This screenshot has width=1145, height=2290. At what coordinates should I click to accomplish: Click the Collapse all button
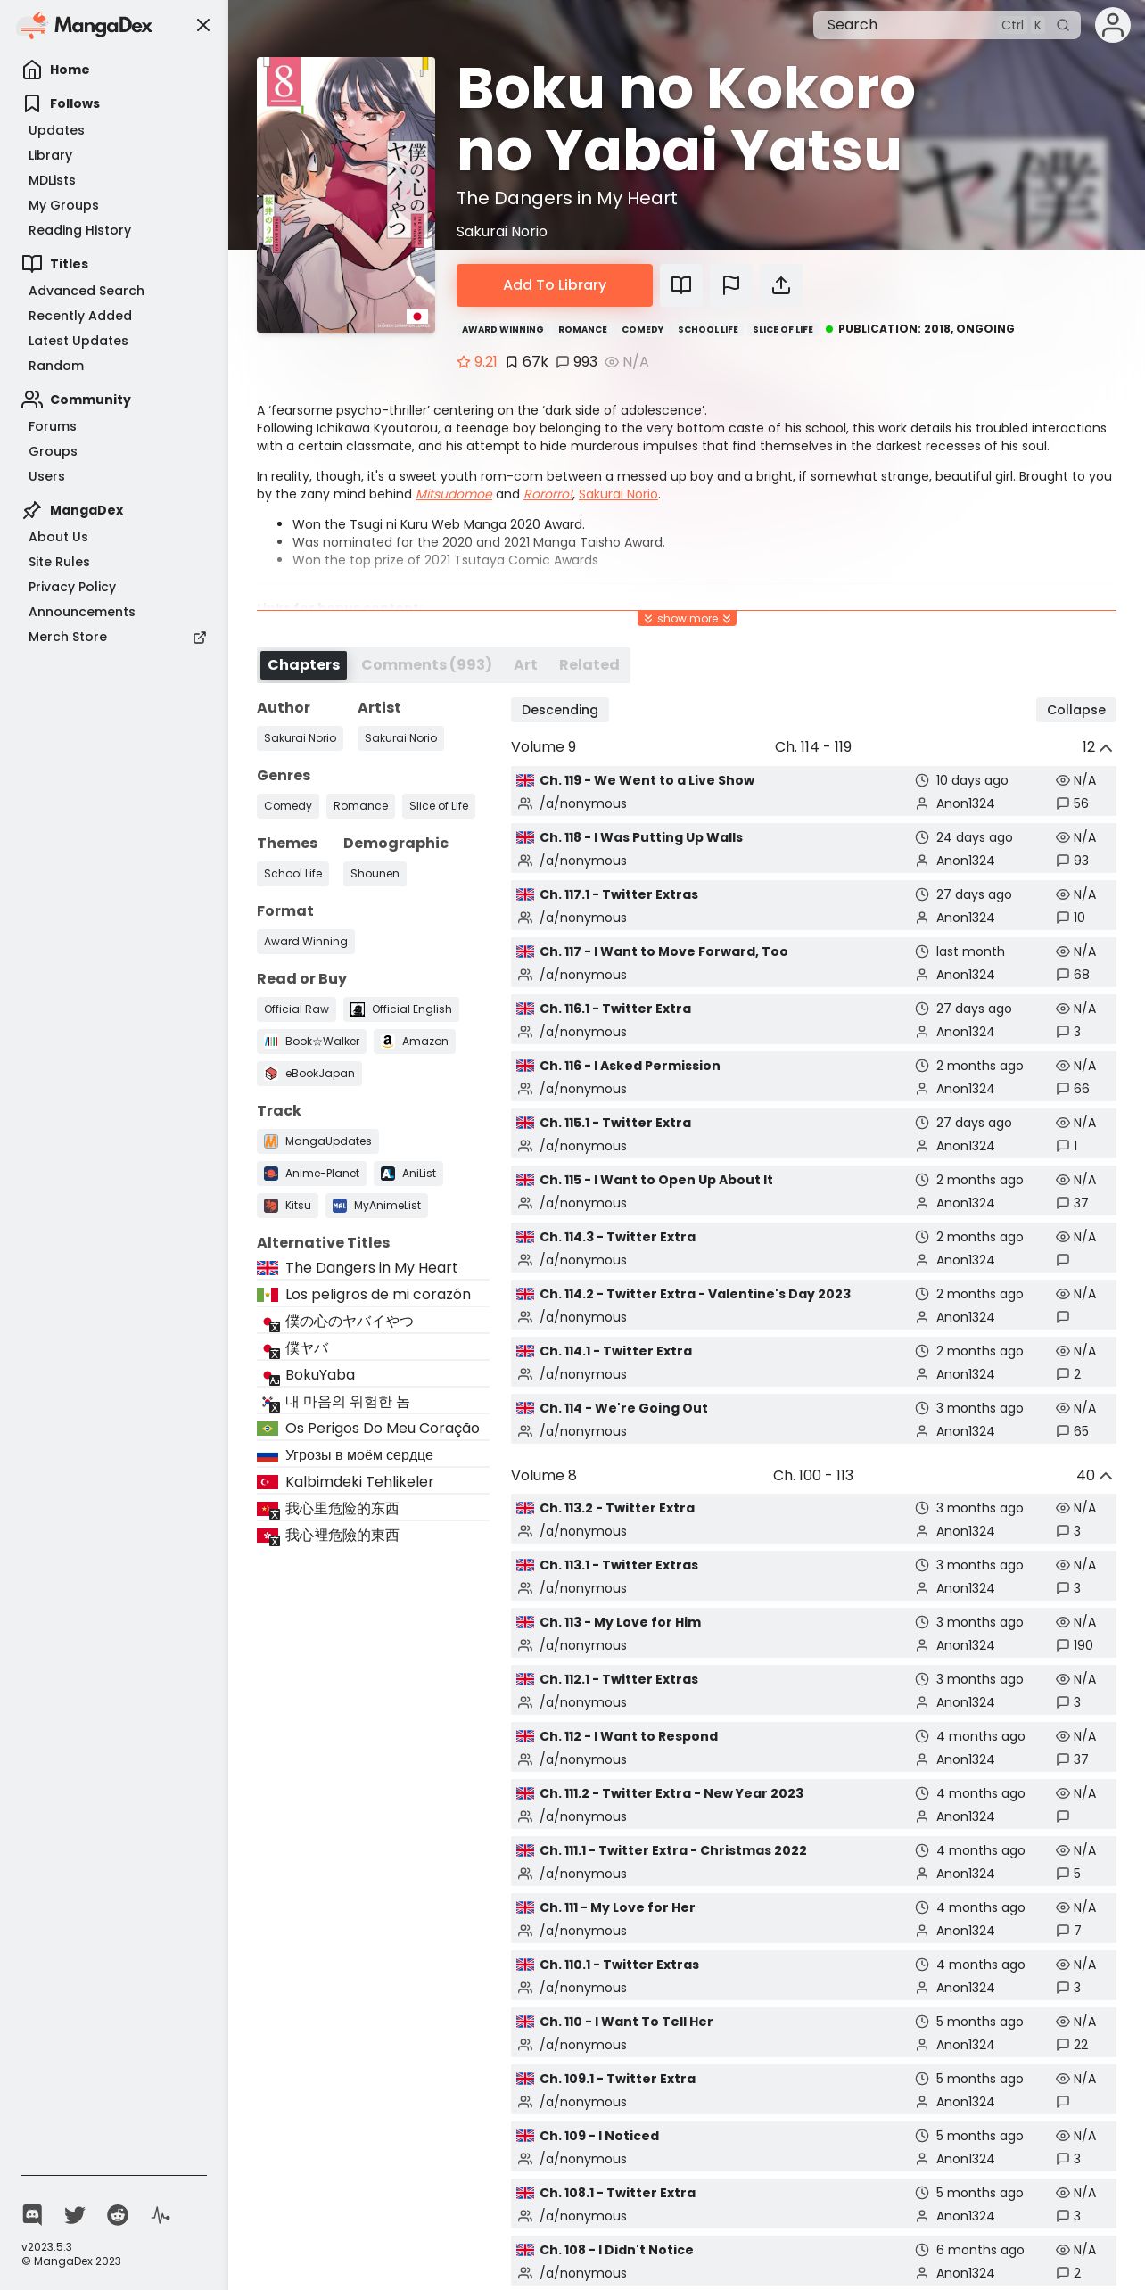click(1075, 710)
